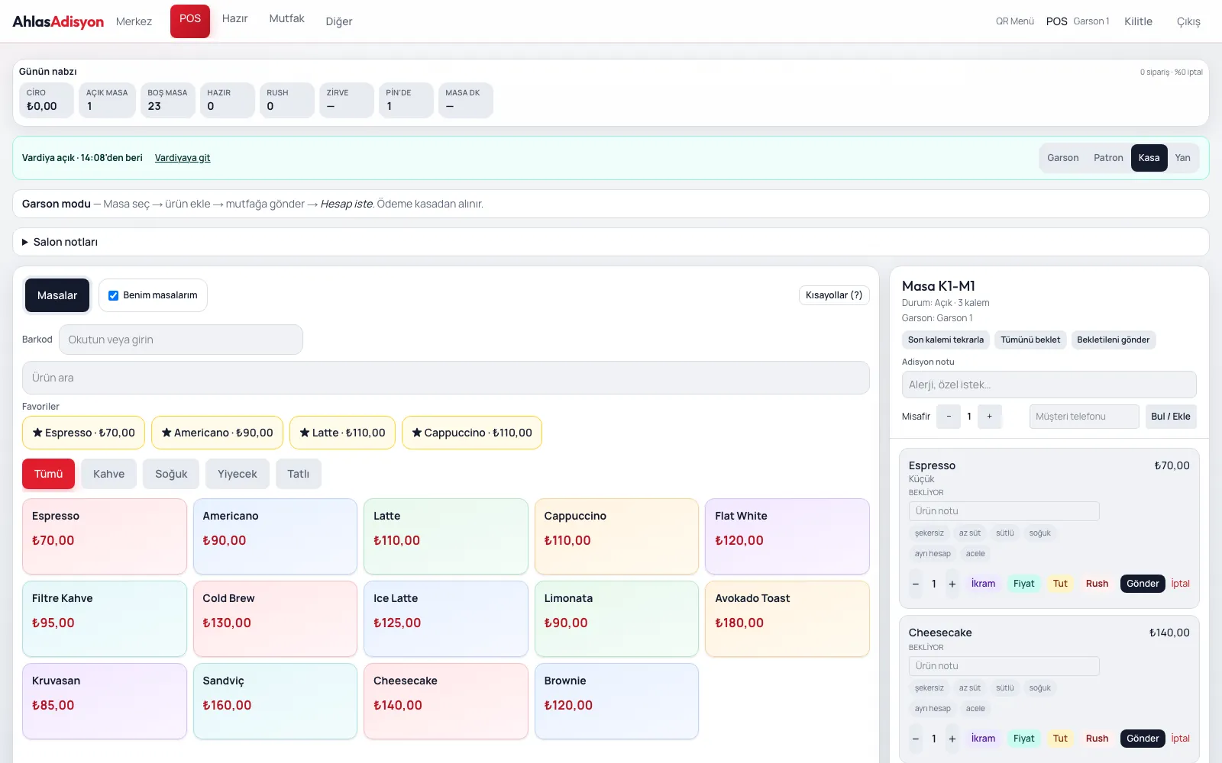The height and width of the screenshot is (763, 1222).
Task: Switch to Garson mode
Action: [1062, 158]
